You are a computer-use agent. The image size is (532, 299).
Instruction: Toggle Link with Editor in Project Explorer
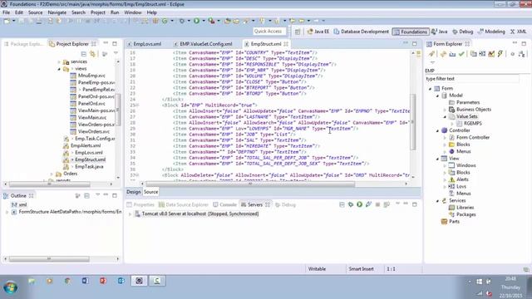pyautogui.click(x=92, y=54)
